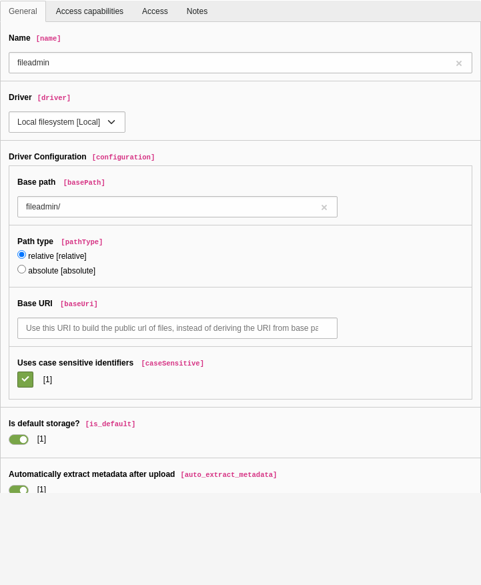Click the relative [relative] label text

[x=57, y=256]
